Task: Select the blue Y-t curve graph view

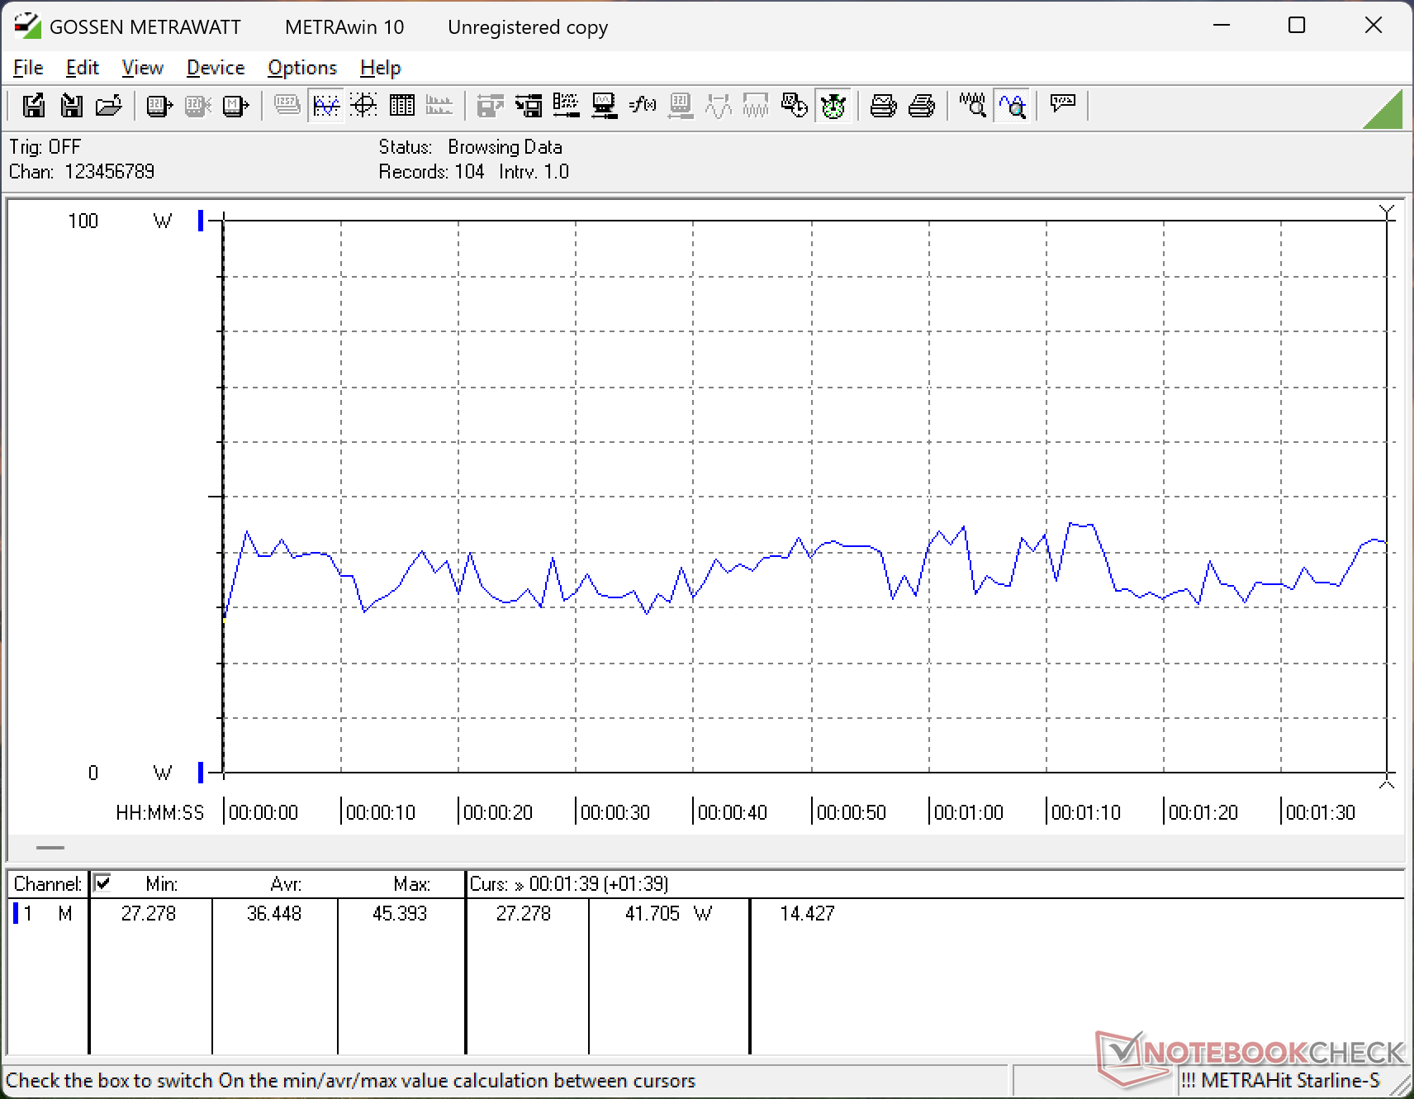Action: [x=326, y=106]
